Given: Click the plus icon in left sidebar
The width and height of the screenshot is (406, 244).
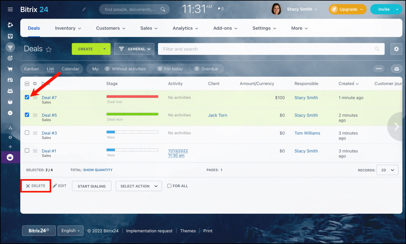Looking at the screenshot, I should (10, 147).
